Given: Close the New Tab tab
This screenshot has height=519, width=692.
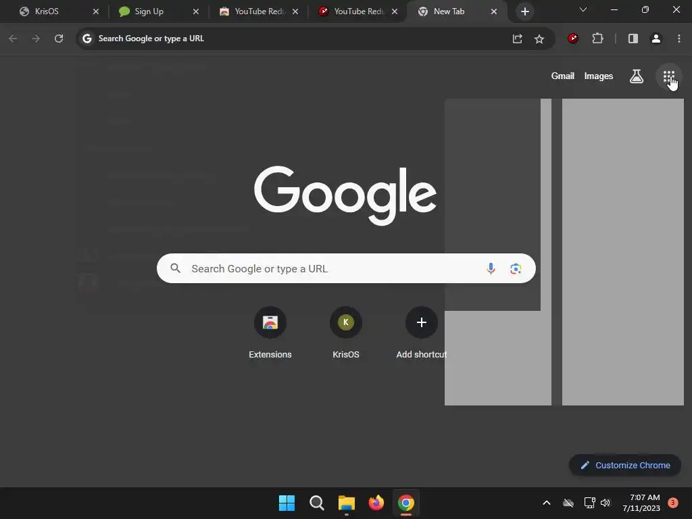Looking at the screenshot, I should click(x=494, y=11).
